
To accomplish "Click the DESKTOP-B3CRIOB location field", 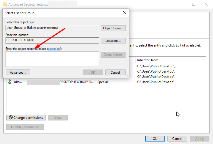I will pyautogui.click(x=52, y=40).
